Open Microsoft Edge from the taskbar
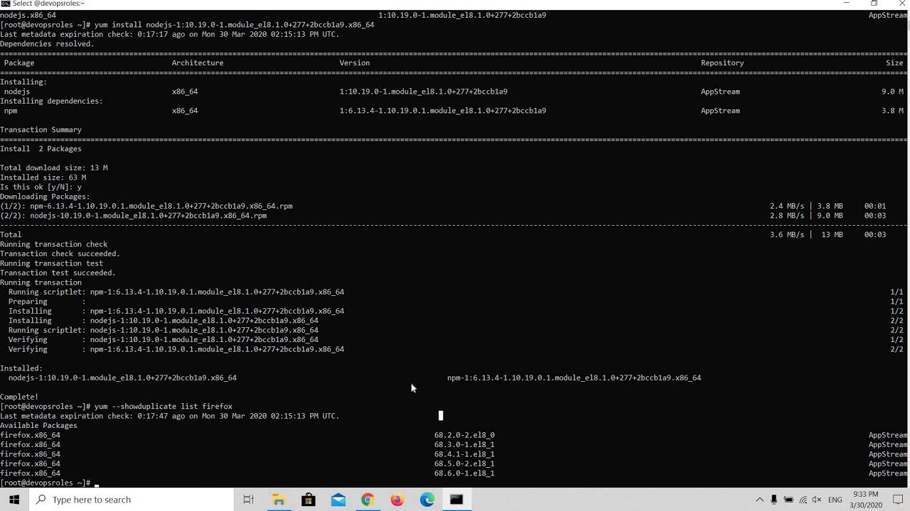The height and width of the screenshot is (511, 910). click(x=427, y=500)
